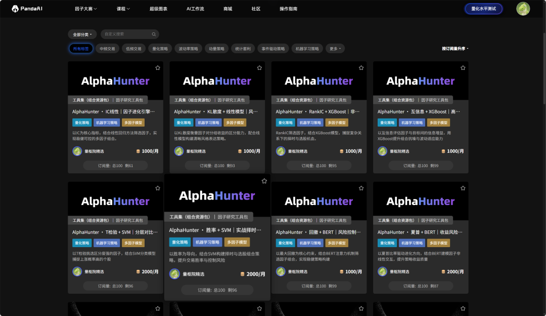Favorite the IC线性 card with its star
Image resolution: width=546 pixels, height=316 pixels.
pos(158,68)
